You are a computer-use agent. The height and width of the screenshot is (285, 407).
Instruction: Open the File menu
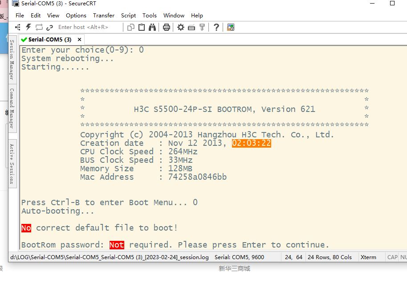pyautogui.click(x=20, y=15)
